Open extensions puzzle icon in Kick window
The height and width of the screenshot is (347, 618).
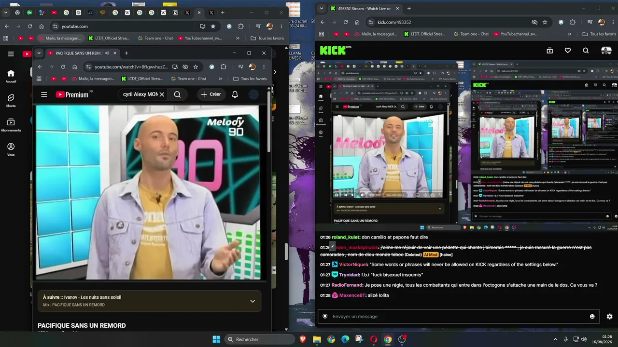(x=573, y=22)
